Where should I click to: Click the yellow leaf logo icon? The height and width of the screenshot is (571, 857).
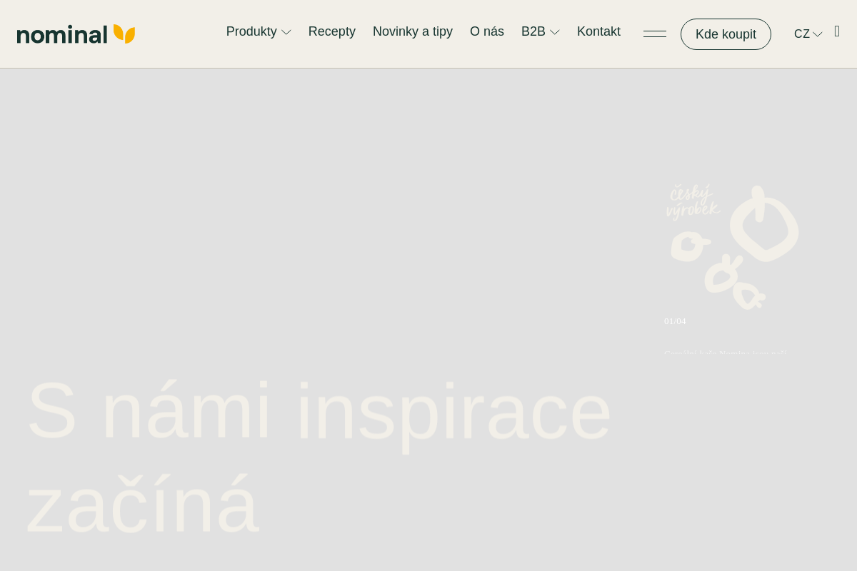point(124,34)
